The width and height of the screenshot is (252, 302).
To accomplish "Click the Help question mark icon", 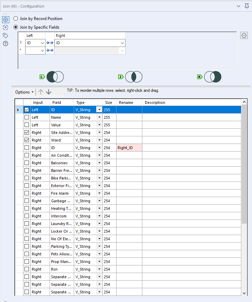I will click(5, 43).
